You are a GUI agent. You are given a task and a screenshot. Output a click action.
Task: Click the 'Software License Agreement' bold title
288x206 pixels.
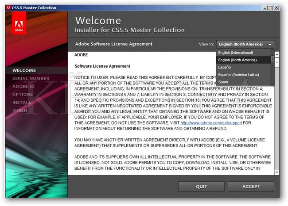pos(102,66)
